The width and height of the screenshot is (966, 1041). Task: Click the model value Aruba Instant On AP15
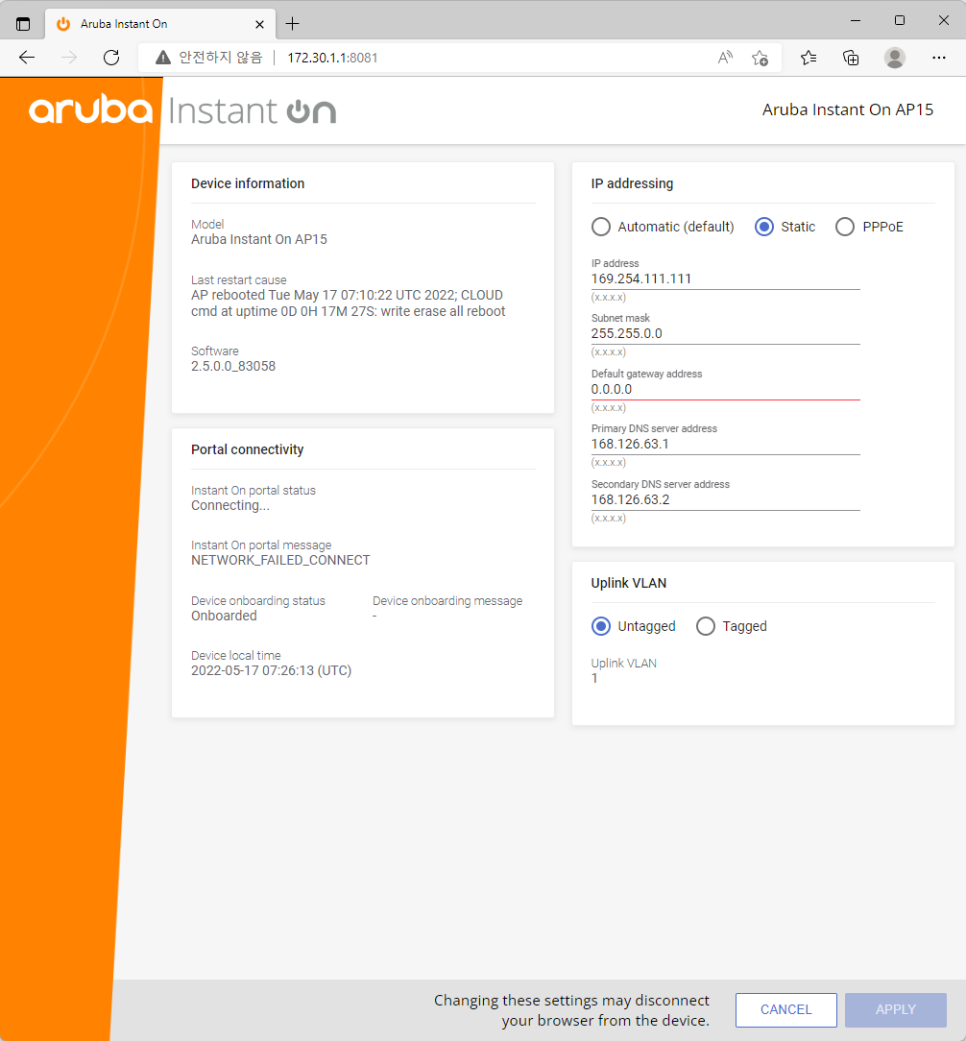click(x=259, y=240)
